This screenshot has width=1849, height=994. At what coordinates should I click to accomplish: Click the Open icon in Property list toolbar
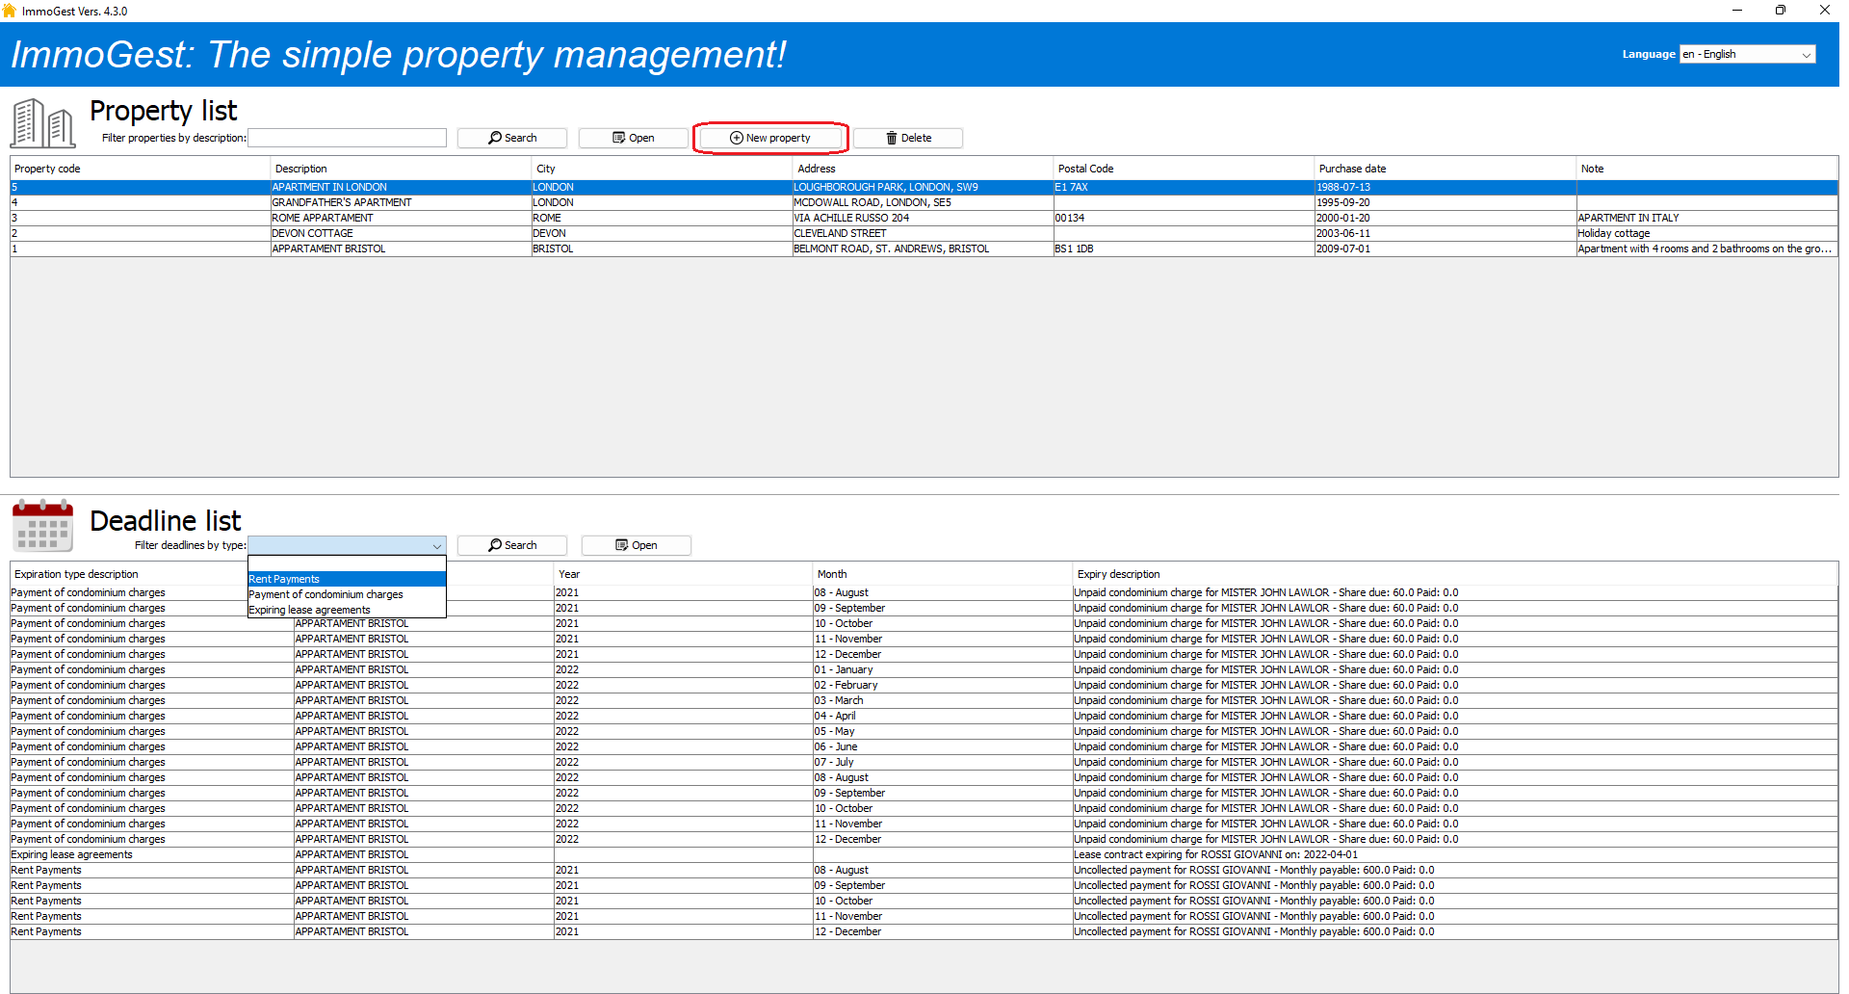coord(617,138)
